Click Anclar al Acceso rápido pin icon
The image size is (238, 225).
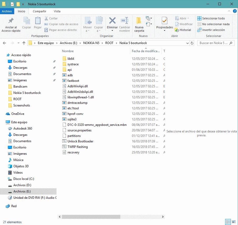tap(11, 21)
